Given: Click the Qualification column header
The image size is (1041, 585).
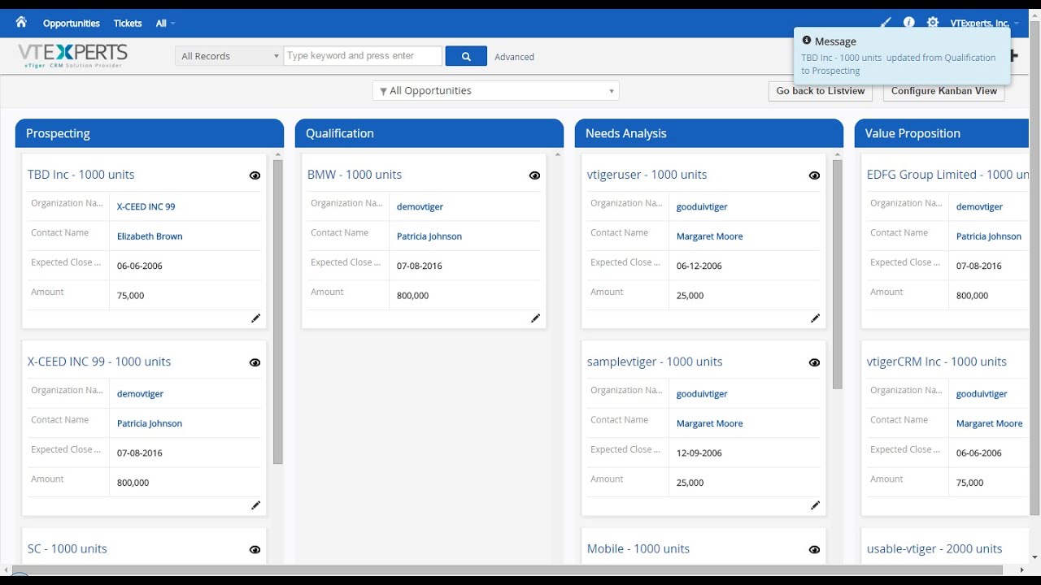Looking at the screenshot, I should tap(429, 133).
